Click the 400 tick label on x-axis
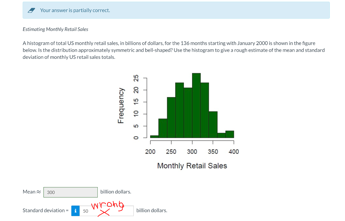 [x=233, y=152]
